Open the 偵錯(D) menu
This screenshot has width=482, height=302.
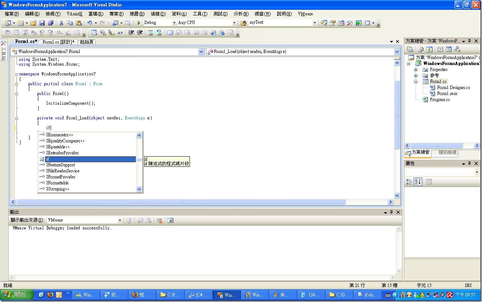coord(158,14)
